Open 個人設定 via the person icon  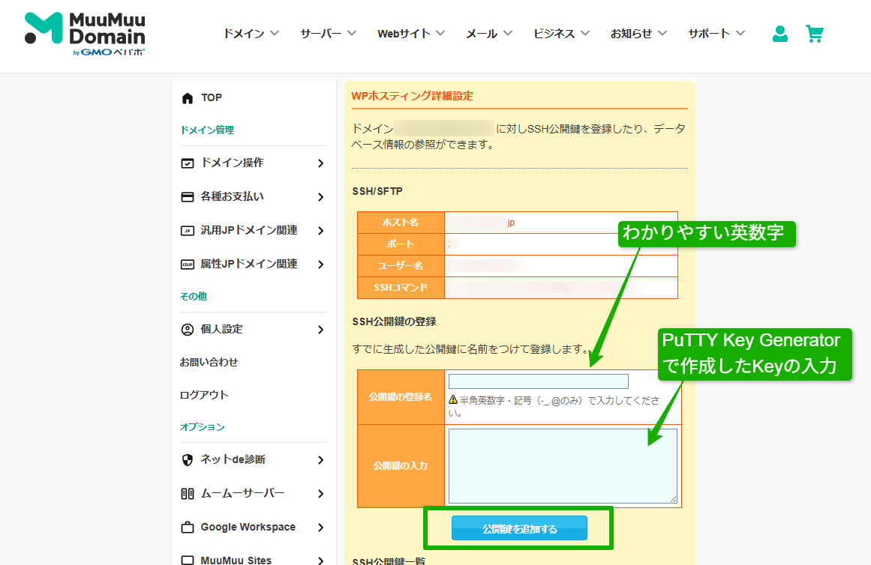click(x=185, y=329)
